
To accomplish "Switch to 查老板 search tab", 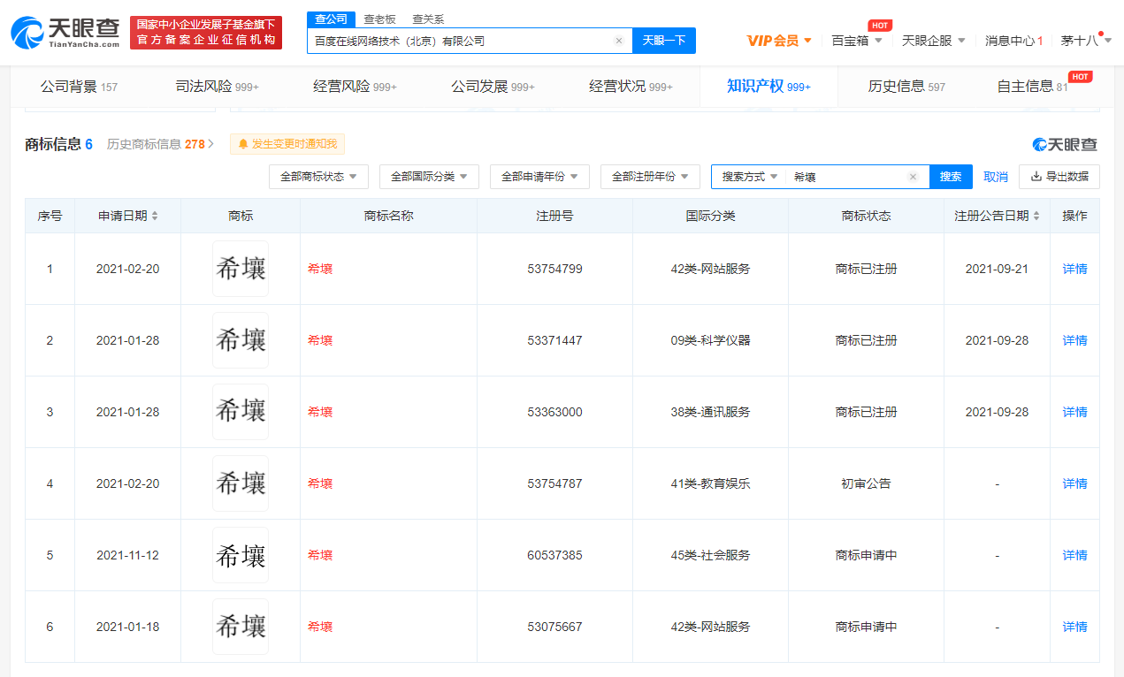I will coord(379,19).
